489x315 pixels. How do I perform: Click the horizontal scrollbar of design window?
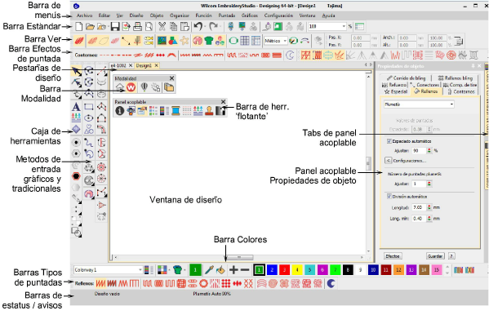(x=239, y=258)
